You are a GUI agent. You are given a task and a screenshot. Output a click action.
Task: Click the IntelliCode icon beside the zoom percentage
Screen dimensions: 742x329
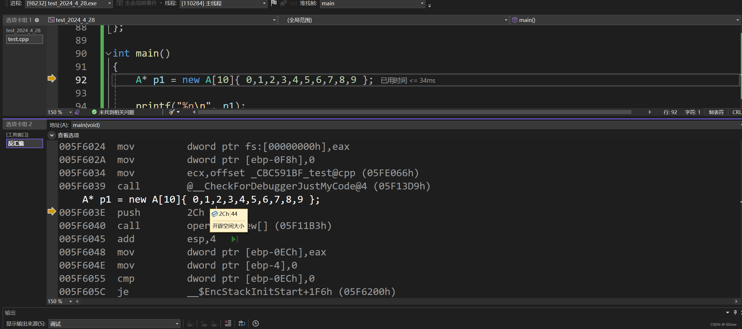tap(77, 112)
